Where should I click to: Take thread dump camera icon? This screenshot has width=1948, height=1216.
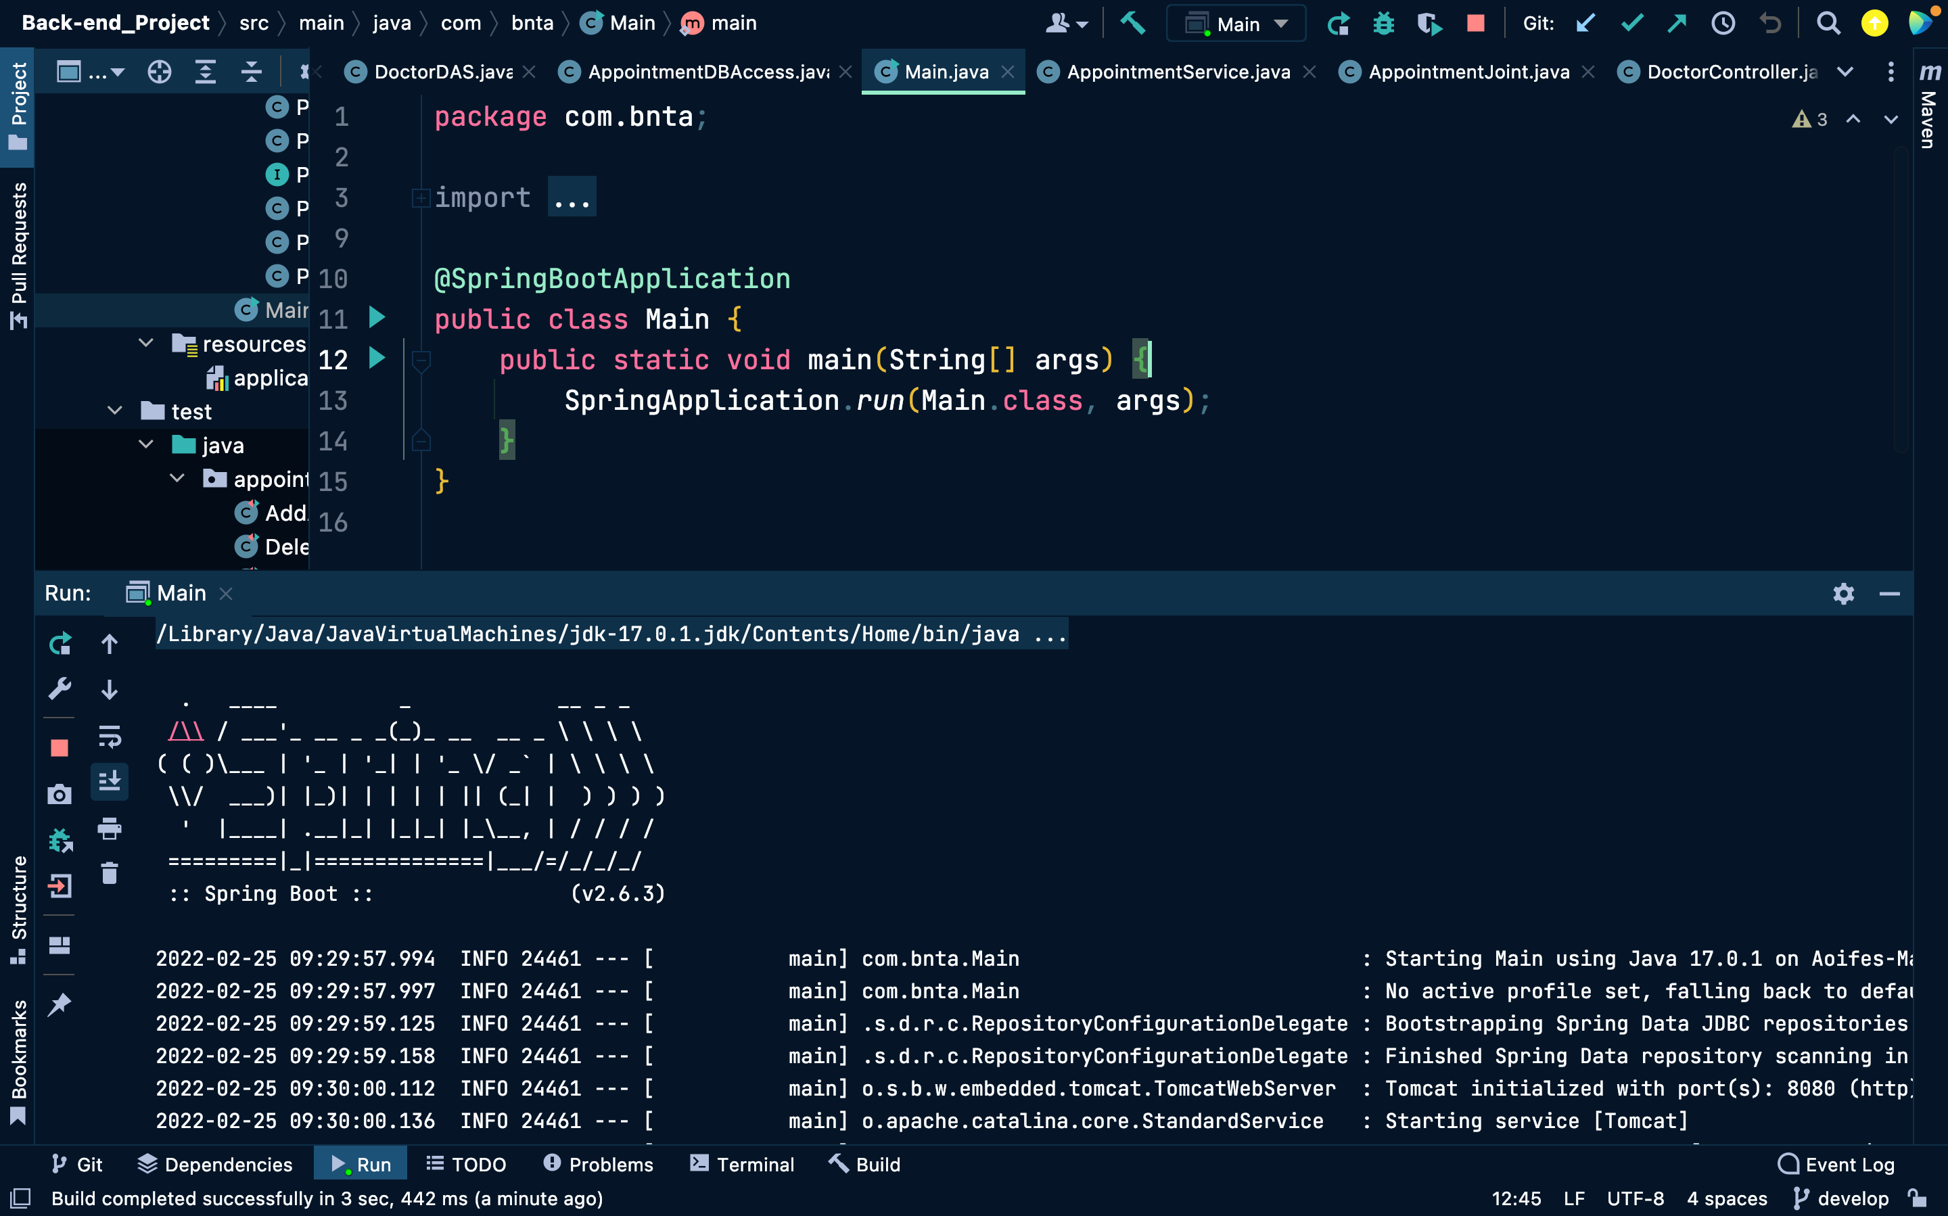(x=60, y=795)
